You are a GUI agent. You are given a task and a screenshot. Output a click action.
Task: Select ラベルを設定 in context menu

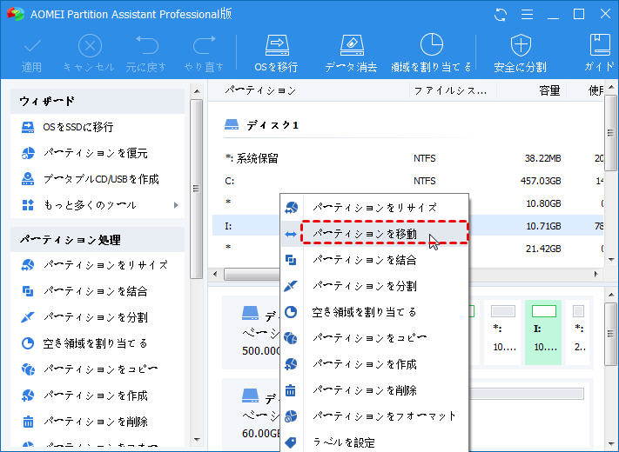[374, 442]
